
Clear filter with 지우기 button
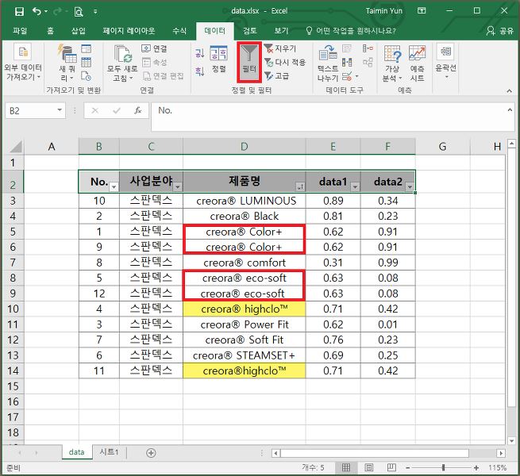[280, 48]
